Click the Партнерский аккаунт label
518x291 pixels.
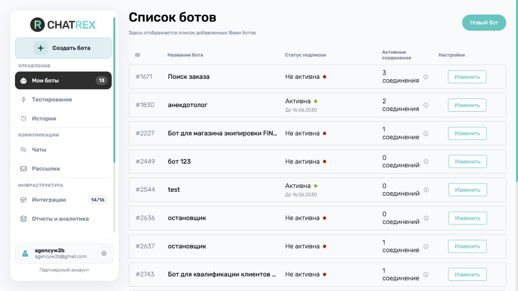point(64,270)
